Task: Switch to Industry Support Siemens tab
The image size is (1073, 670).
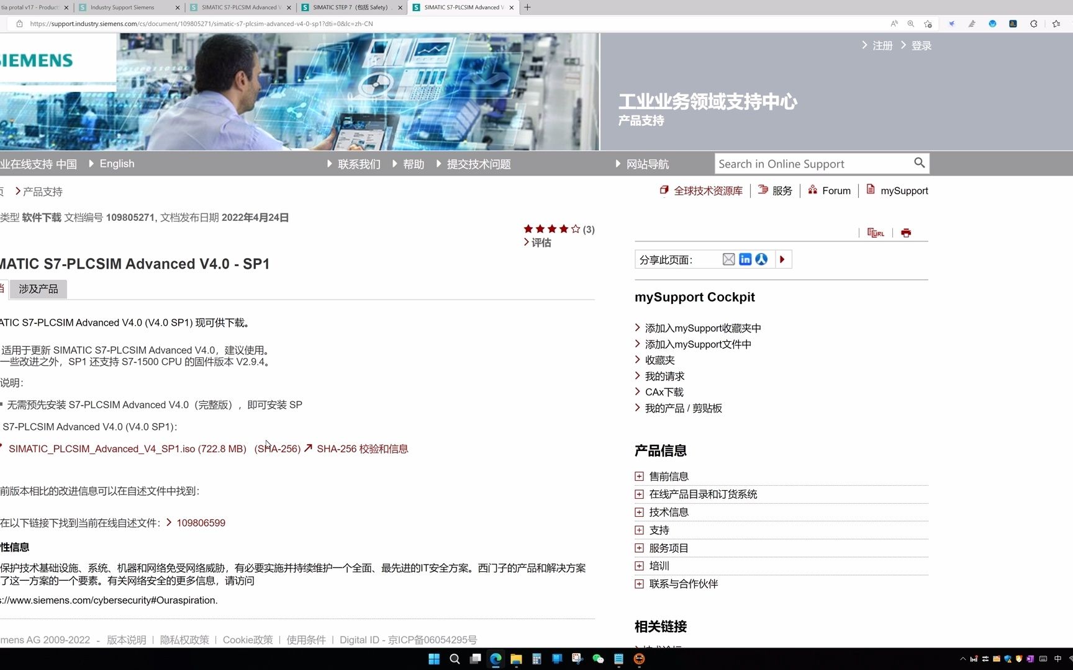Action: 129,7
